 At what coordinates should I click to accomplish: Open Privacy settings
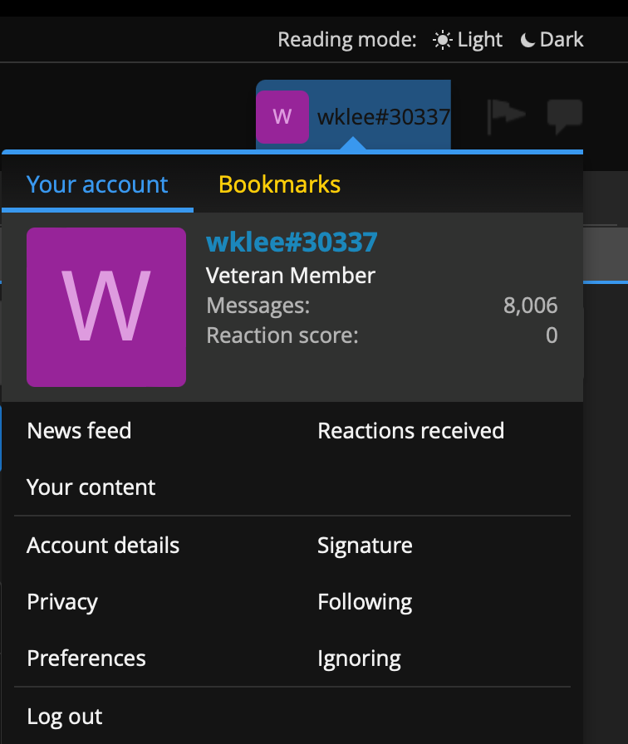click(62, 602)
